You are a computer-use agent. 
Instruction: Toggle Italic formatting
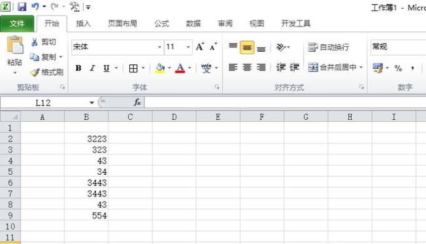pos(92,68)
